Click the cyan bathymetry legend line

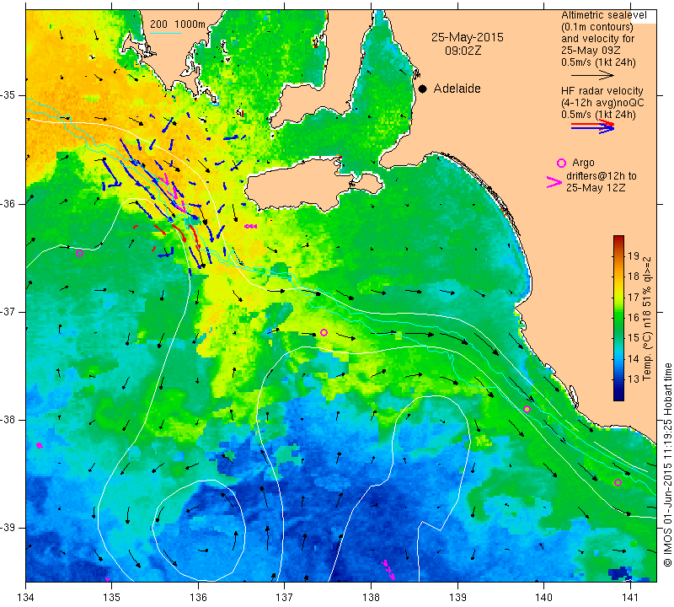tap(166, 33)
